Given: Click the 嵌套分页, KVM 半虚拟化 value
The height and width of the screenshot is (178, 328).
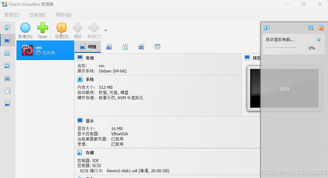Looking at the screenshot, I should pos(121,98).
